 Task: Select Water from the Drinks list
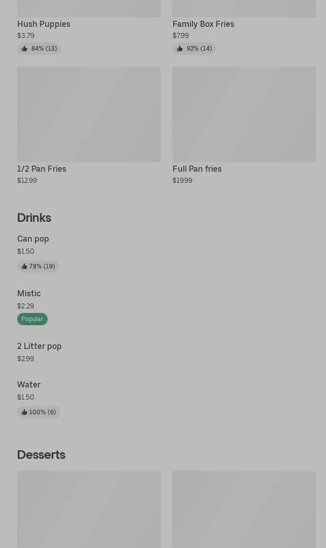(x=29, y=384)
